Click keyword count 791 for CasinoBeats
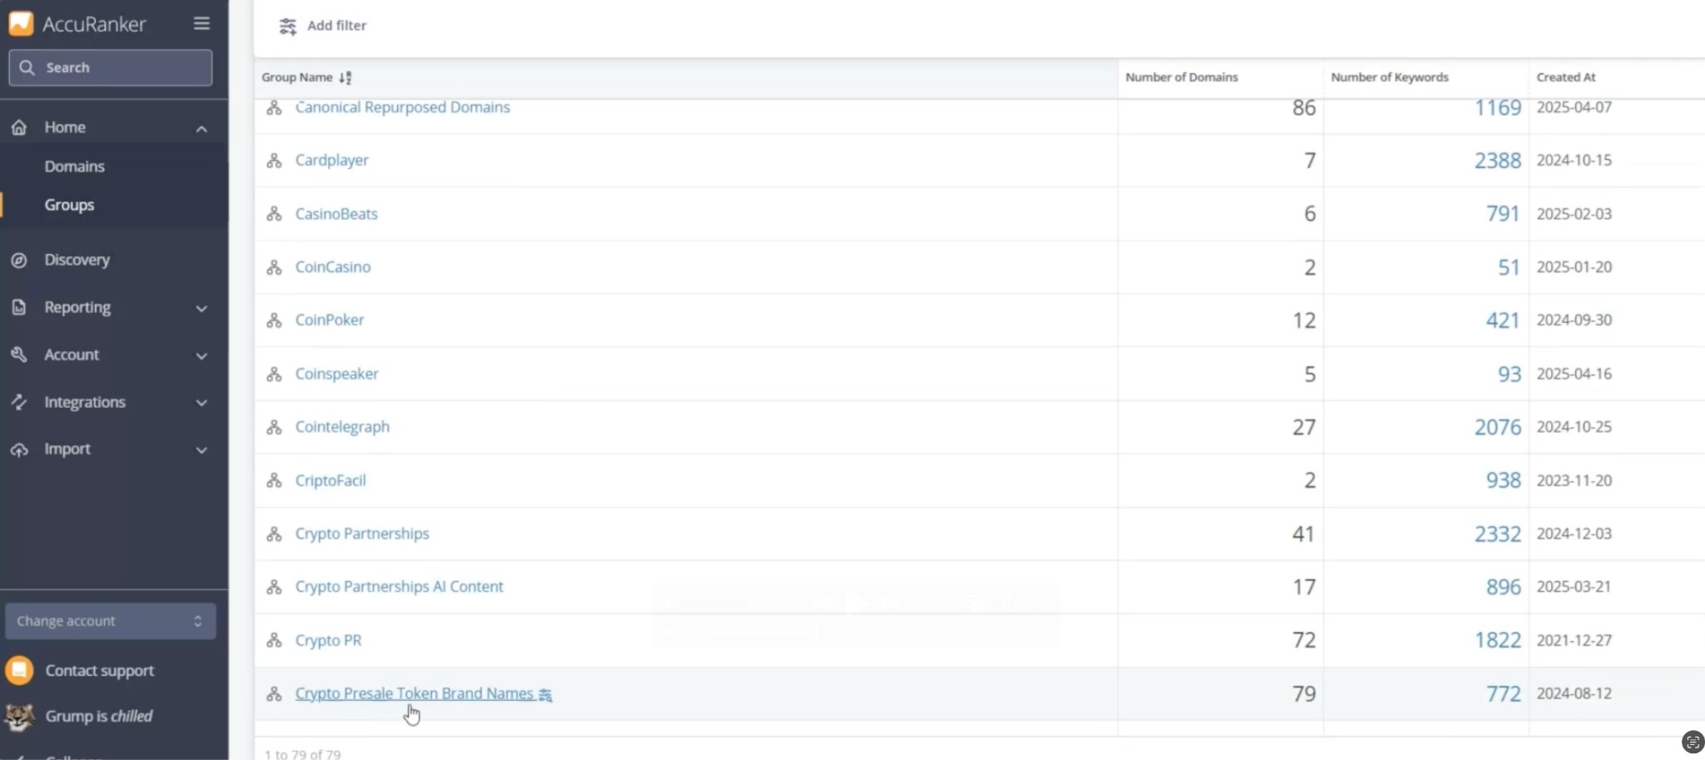The width and height of the screenshot is (1705, 760). click(1504, 214)
